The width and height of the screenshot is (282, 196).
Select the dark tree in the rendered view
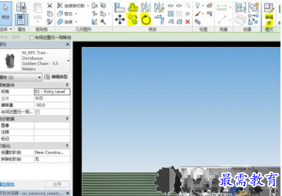click(x=167, y=180)
